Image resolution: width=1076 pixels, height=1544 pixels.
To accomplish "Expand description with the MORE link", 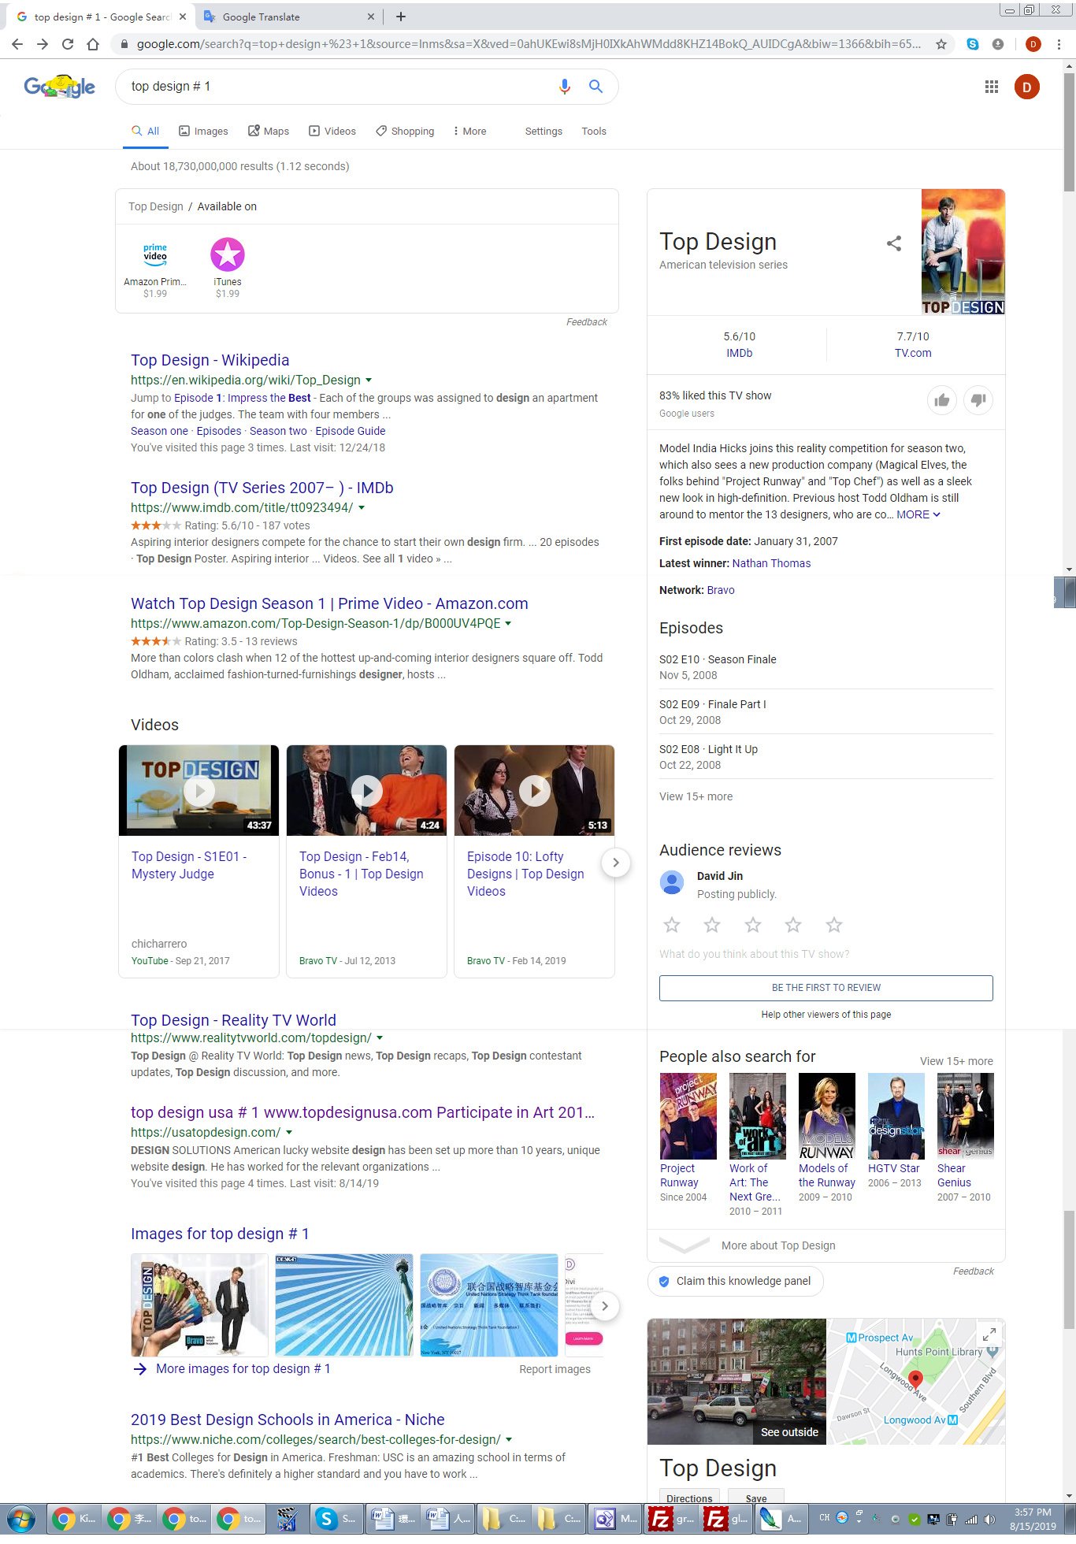I will pyautogui.click(x=918, y=514).
